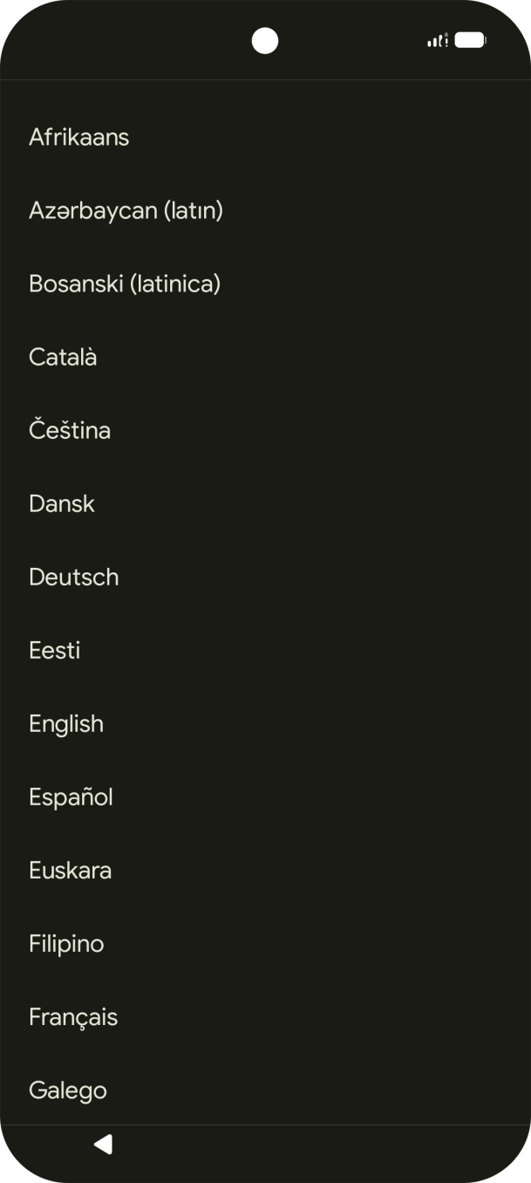
Task: Select Deutsch as the language
Action: [x=74, y=577]
